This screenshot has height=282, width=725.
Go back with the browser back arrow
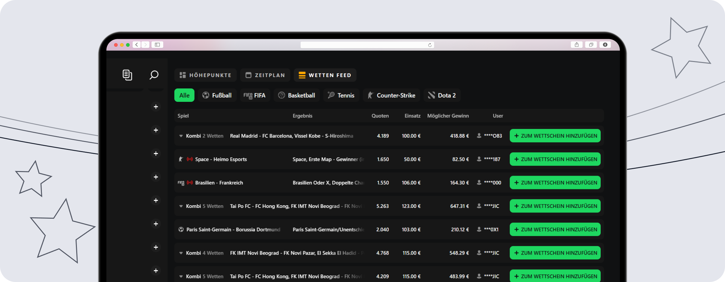(137, 45)
